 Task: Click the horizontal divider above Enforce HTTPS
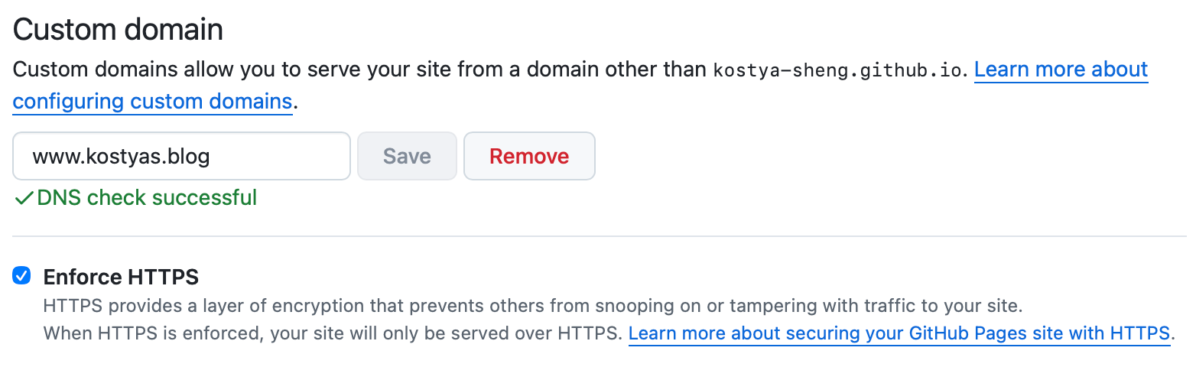pos(600,236)
